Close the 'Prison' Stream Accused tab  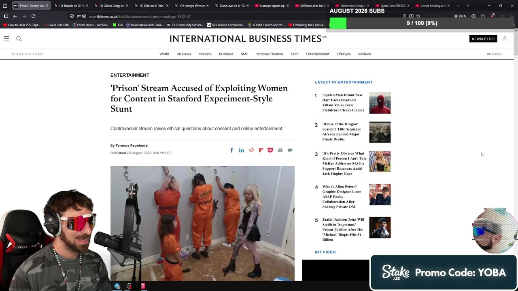coord(47,6)
